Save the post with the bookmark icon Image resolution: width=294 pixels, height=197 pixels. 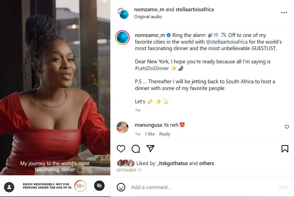285,149
